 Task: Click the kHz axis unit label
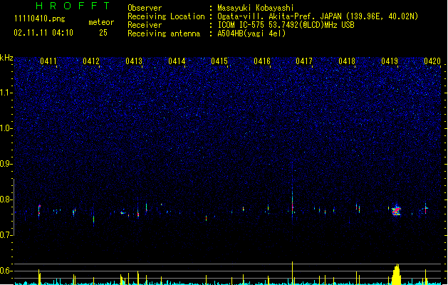click(x=6, y=58)
